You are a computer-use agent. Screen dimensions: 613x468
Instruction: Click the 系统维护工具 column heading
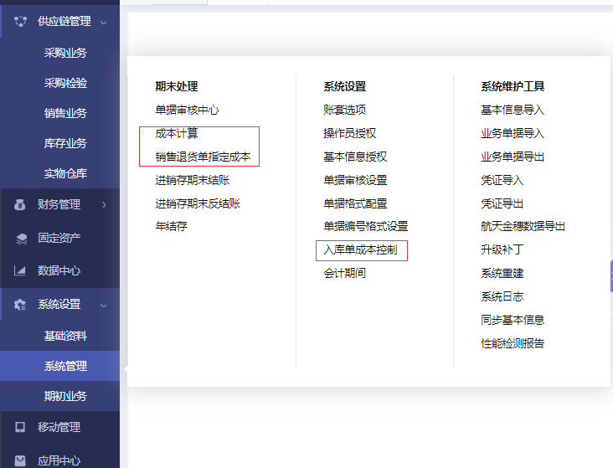click(513, 86)
